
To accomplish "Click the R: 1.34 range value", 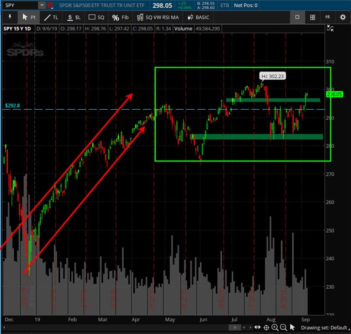I will pos(163,29).
